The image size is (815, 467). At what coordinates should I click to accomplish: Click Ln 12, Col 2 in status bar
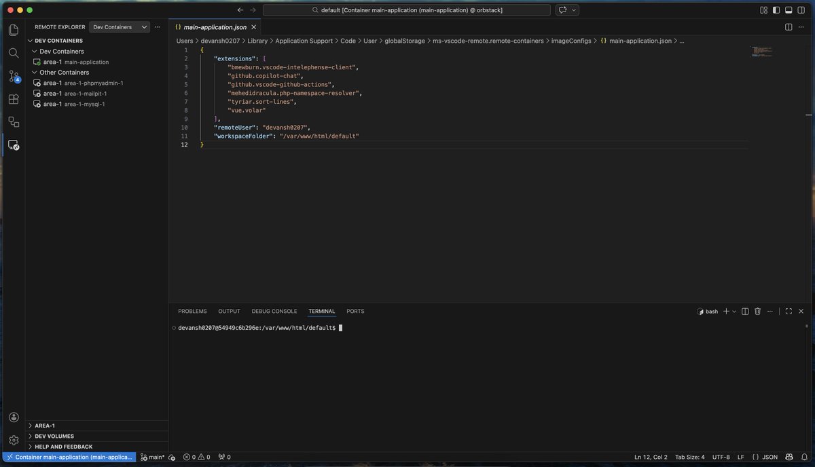pos(651,457)
